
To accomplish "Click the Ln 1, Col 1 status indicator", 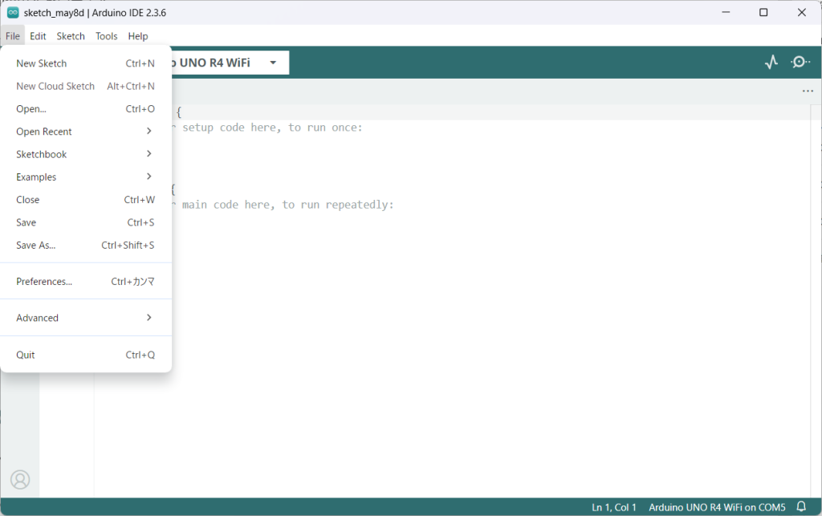I will pyautogui.click(x=614, y=507).
